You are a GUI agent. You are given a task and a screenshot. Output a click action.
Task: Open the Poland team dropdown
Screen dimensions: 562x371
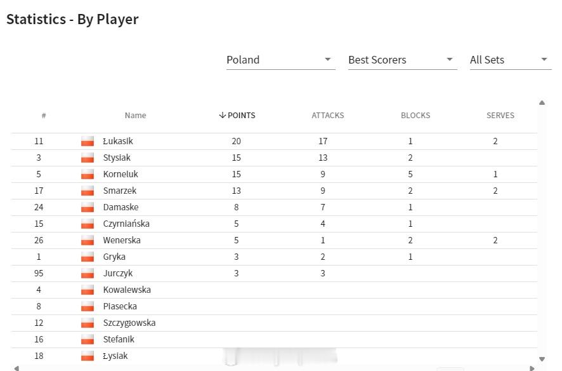coord(280,60)
